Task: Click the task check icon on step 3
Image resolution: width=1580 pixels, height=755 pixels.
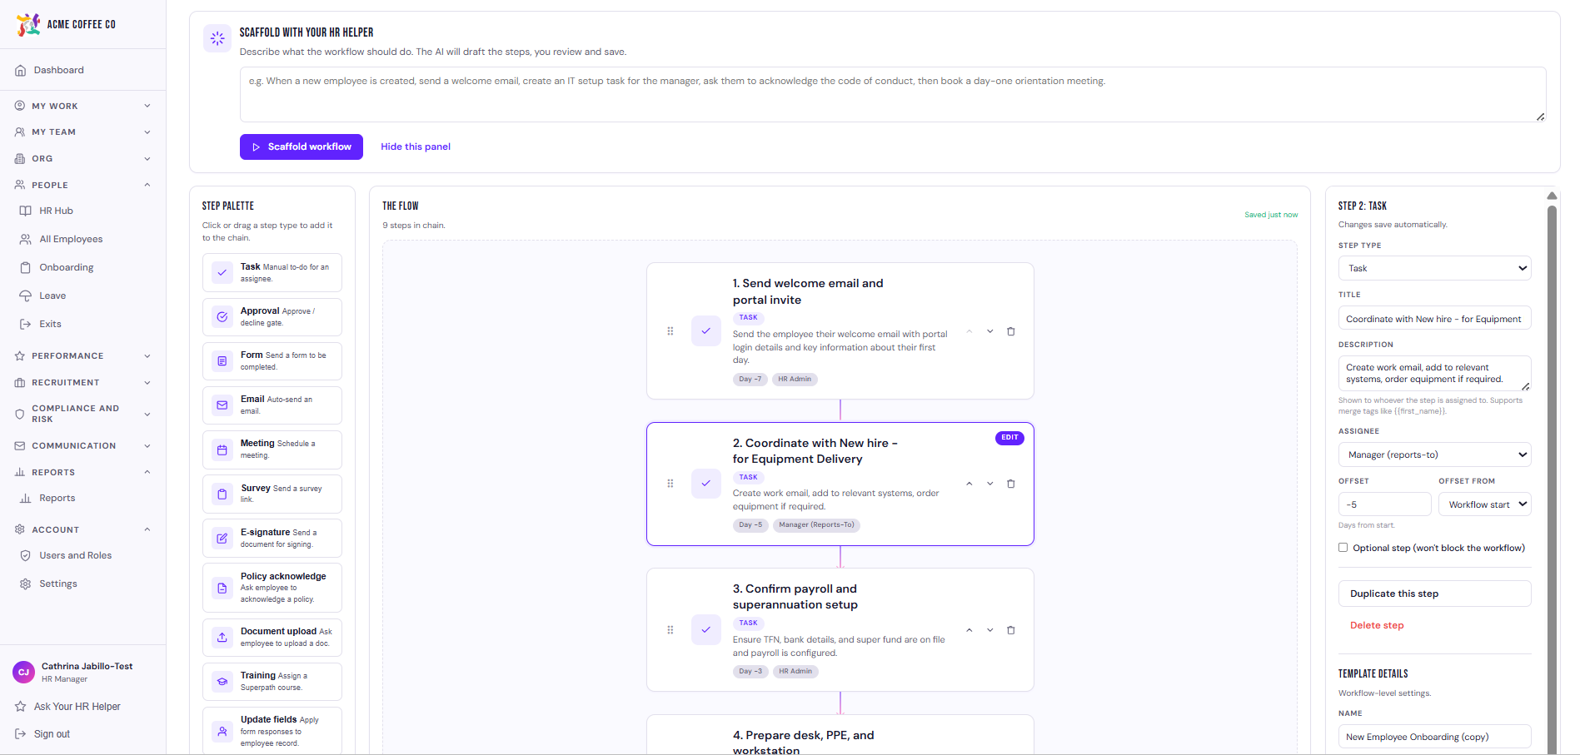Action: click(x=706, y=630)
